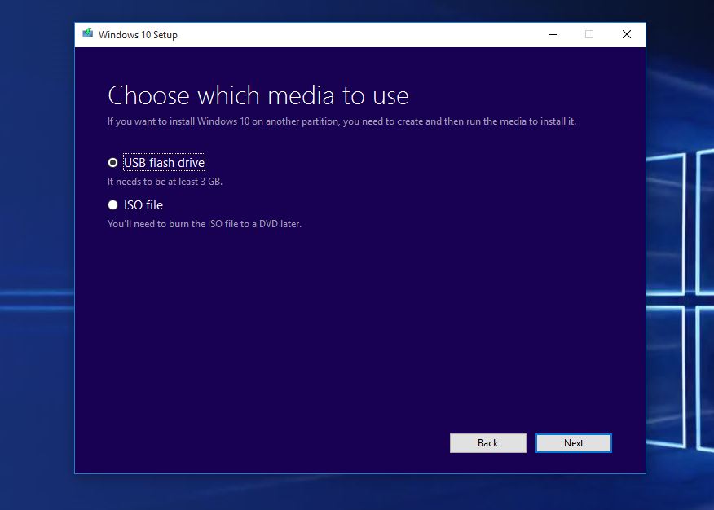The image size is (714, 510).
Task: Select the USB flash drive radio button
Action: pyautogui.click(x=112, y=162)
